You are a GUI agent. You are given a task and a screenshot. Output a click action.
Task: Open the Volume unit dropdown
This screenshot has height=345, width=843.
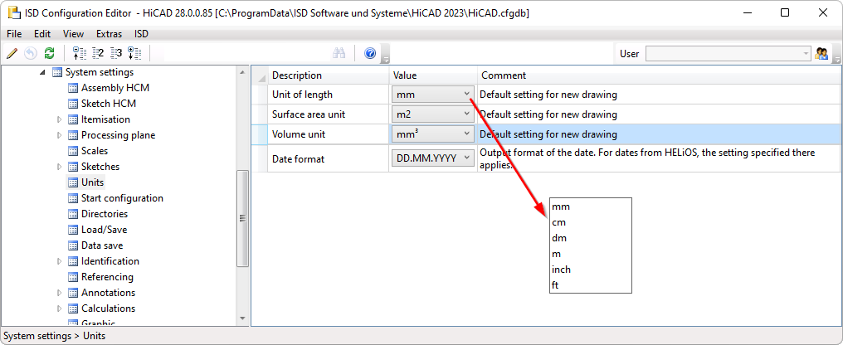tap(433, 134)
